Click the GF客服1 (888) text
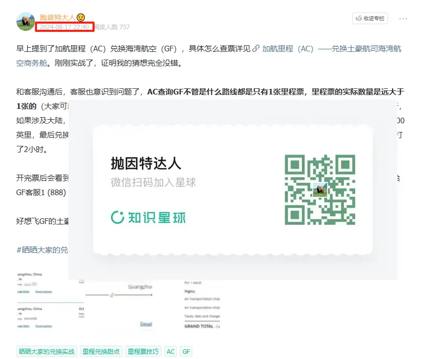The image size is (422, 359). [x=41, y=193]
